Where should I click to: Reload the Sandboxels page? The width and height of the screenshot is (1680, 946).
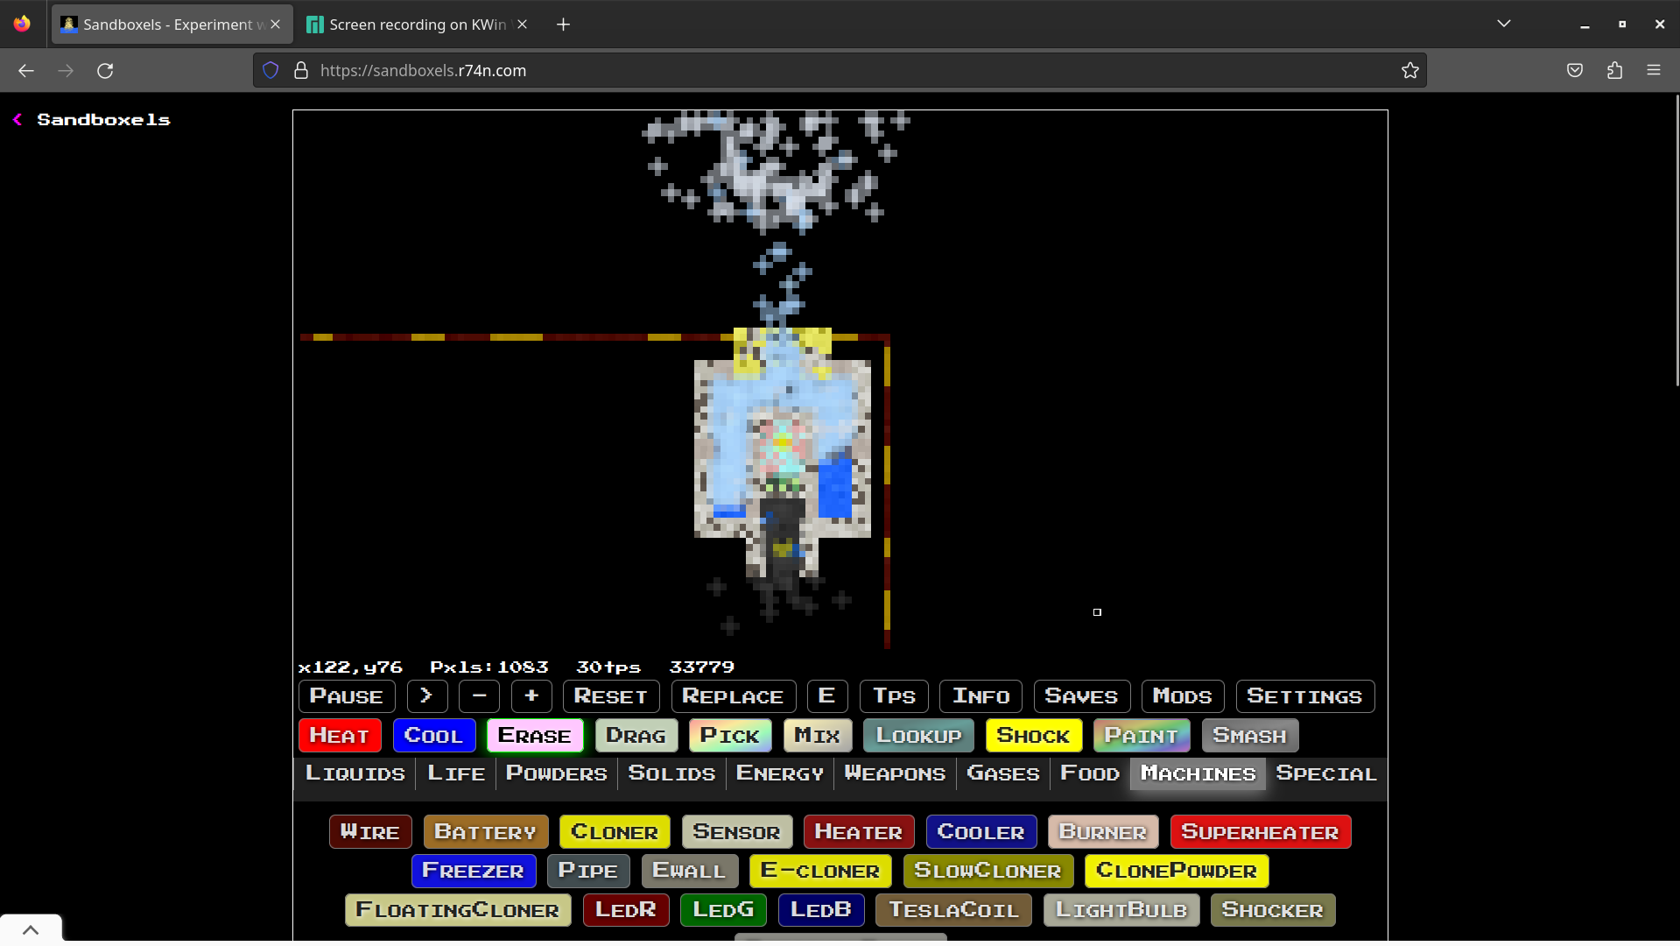(x=105, y=71)
